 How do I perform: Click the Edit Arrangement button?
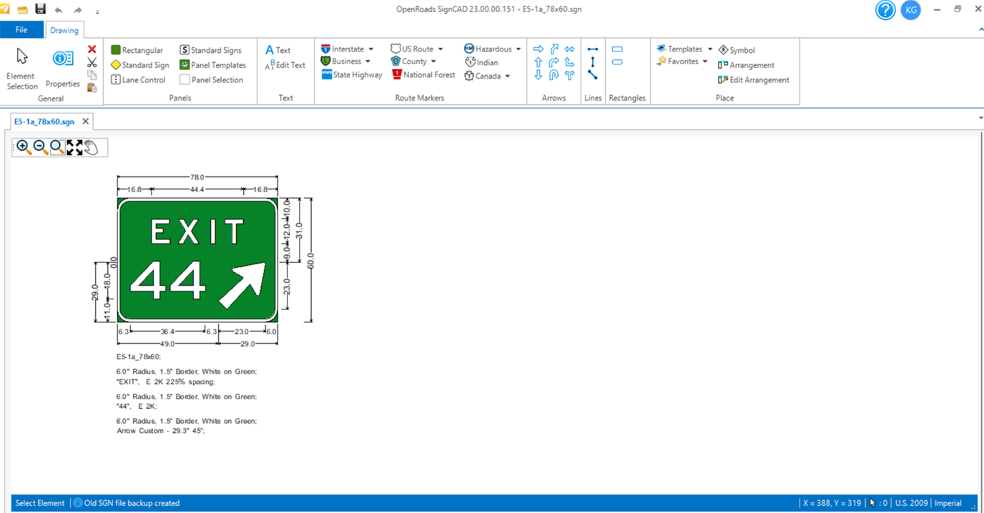point(754,80)
